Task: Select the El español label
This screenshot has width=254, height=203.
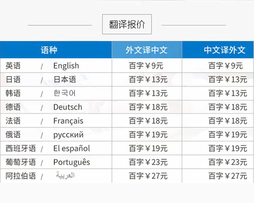Action: click(x=71, y=148)
